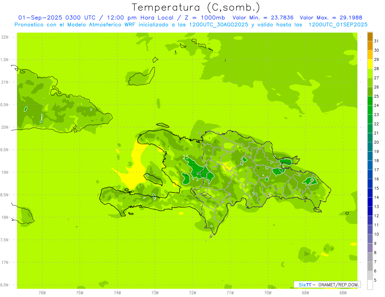Pick the green legend swatch between 24 and 25
This screenshot has height=297, width=385.
(x=370, y=101)
